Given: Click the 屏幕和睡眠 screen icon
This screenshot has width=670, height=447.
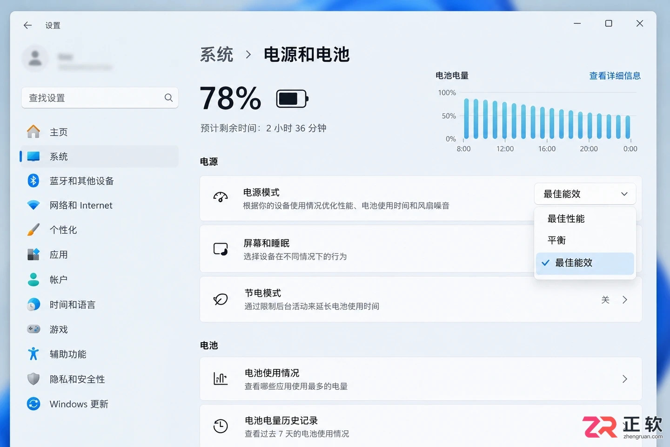Looking at the screenshot, I should tap(221, 249).
